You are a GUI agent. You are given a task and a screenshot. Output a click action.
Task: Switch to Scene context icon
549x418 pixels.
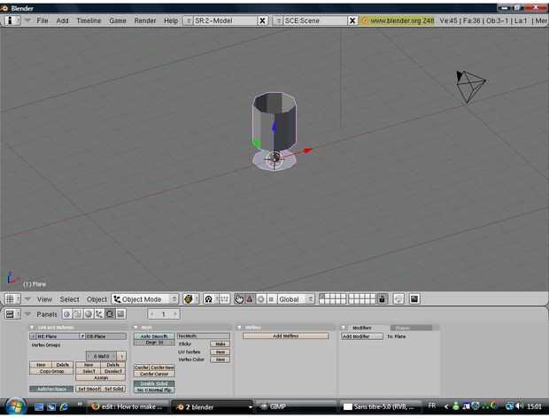pos(120,314)
